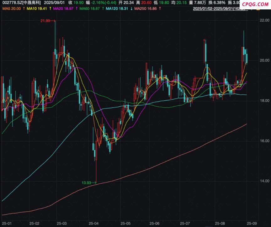
Task: Open the MA60 18.87 indicator label
Action: pos(89,8)
